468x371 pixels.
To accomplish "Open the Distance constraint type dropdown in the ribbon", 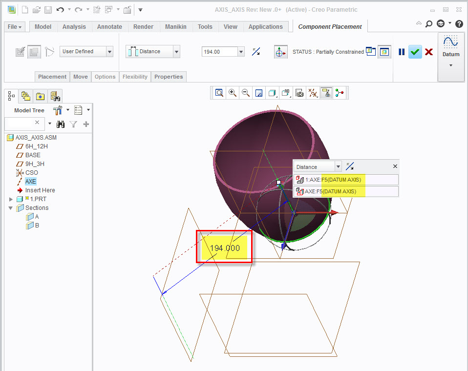I will point(176,52).
